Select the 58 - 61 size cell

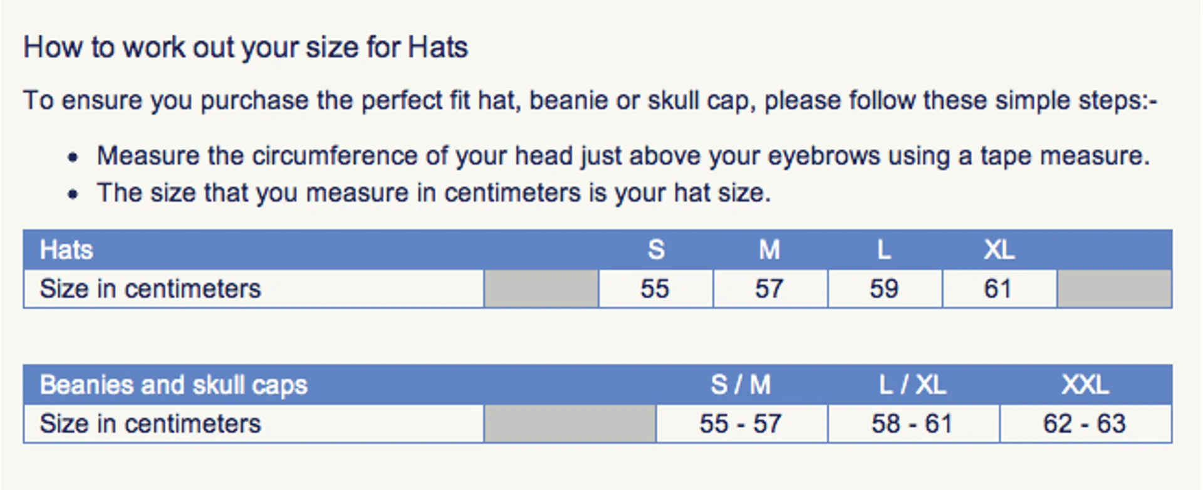914,424
